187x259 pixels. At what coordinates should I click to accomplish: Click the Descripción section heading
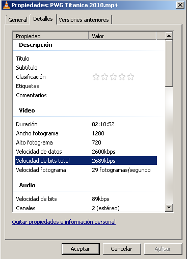coord(36,45)
